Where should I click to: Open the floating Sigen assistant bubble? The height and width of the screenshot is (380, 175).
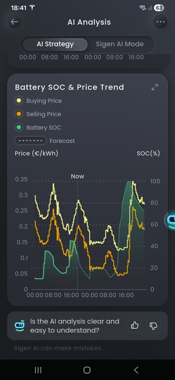coord(170,220)
